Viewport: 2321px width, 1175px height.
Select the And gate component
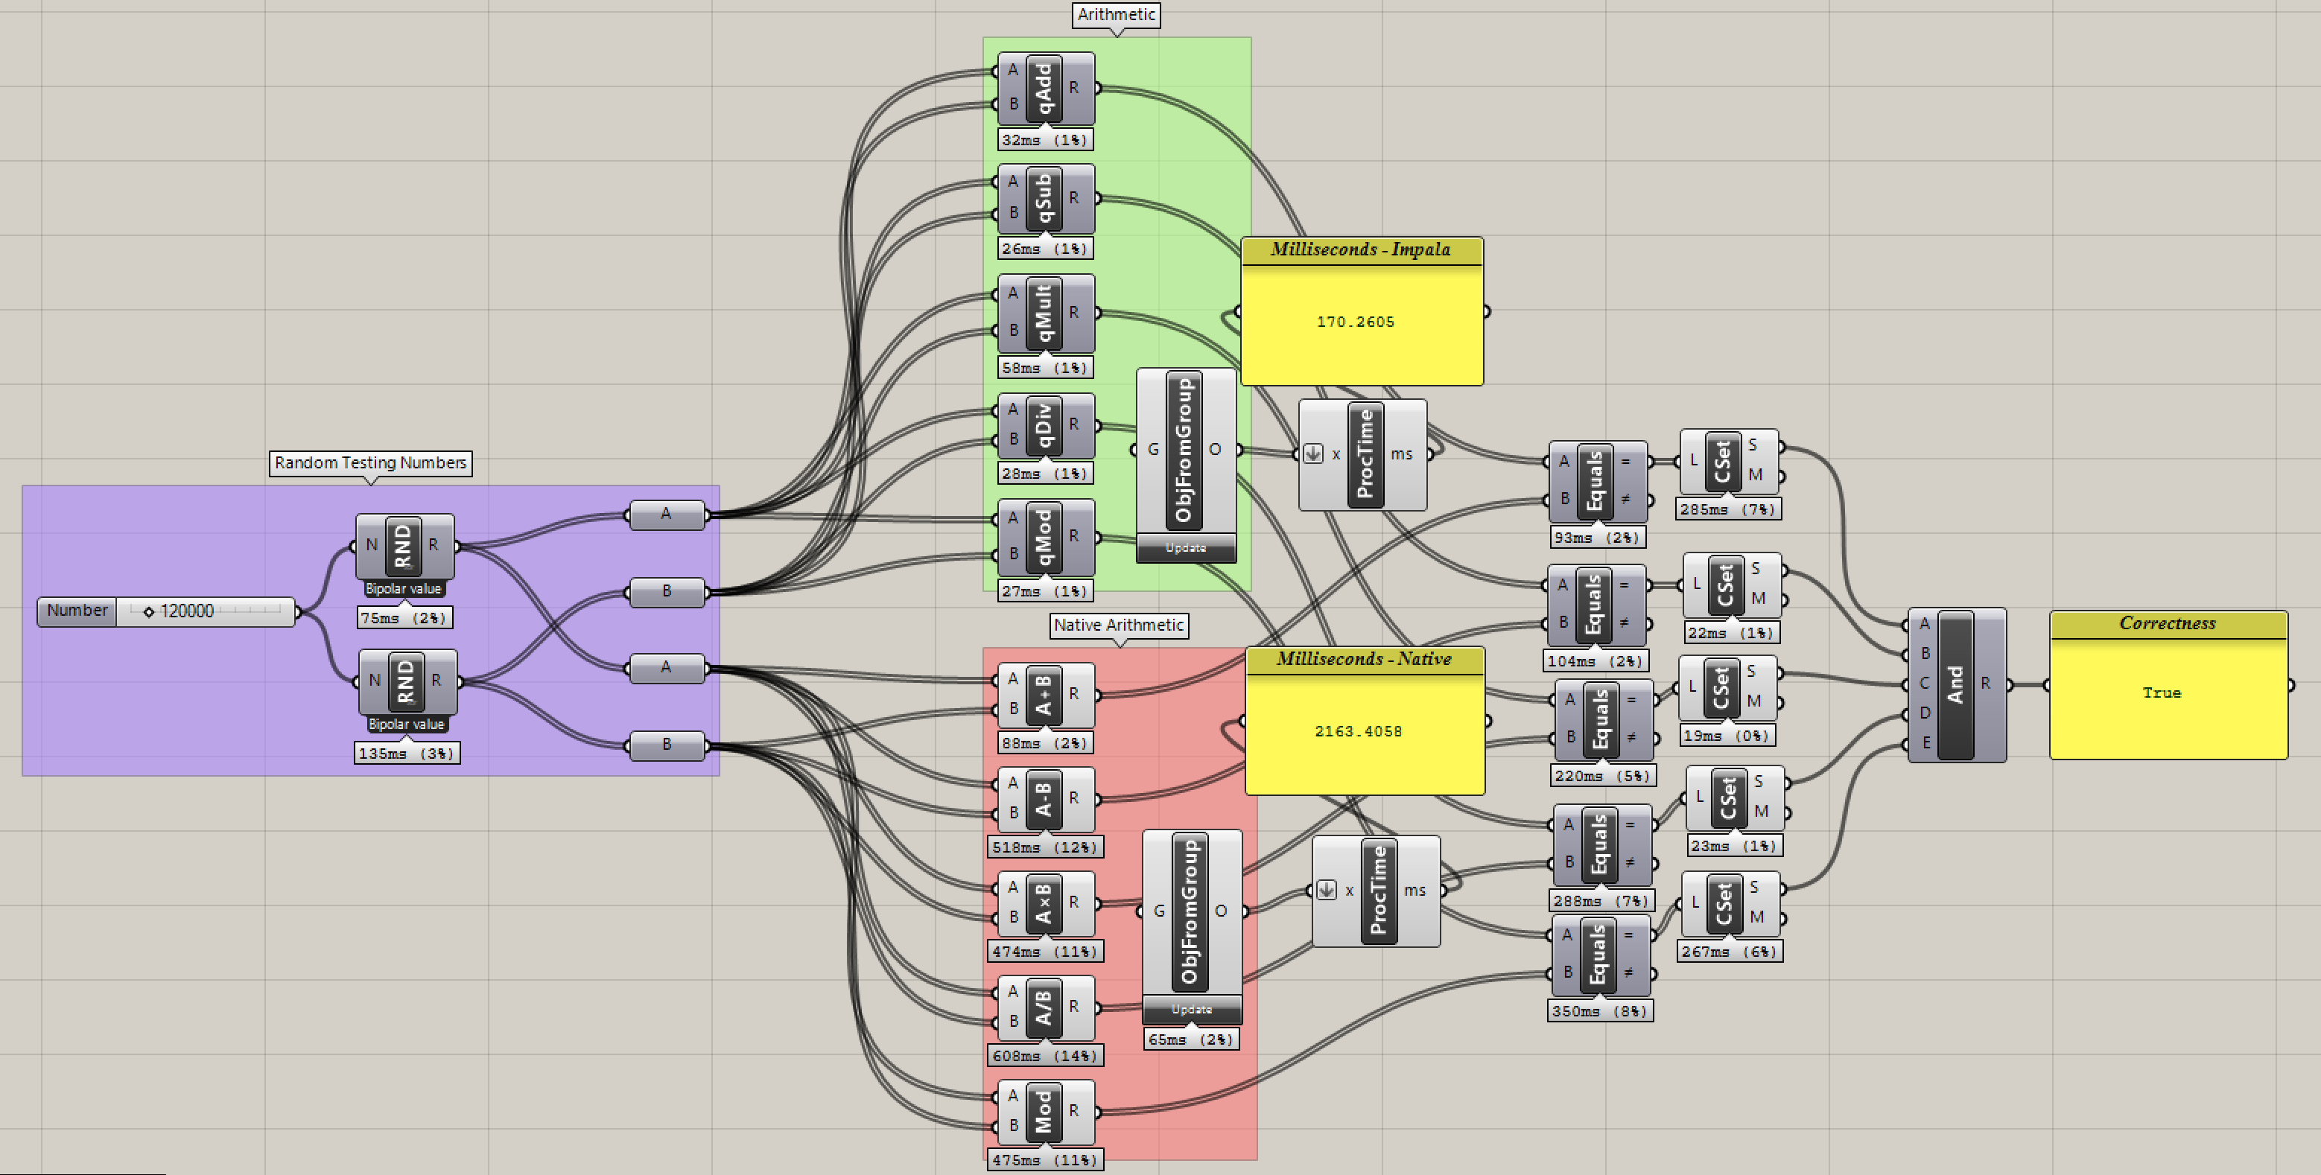pyautogui.click(x=1955, y=684)
